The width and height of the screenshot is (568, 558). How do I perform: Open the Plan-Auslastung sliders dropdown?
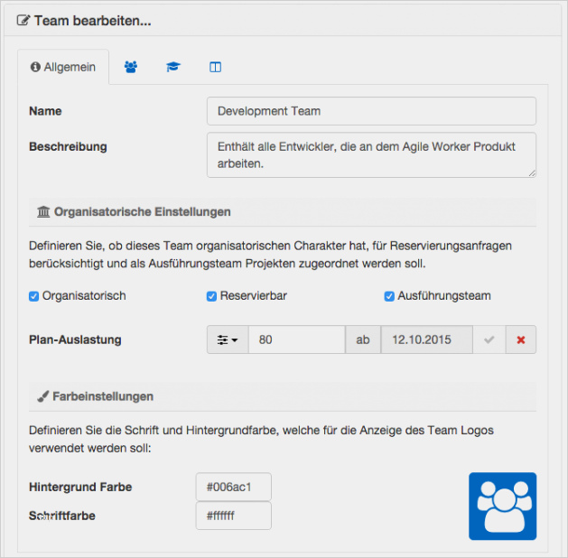[228, 339]
